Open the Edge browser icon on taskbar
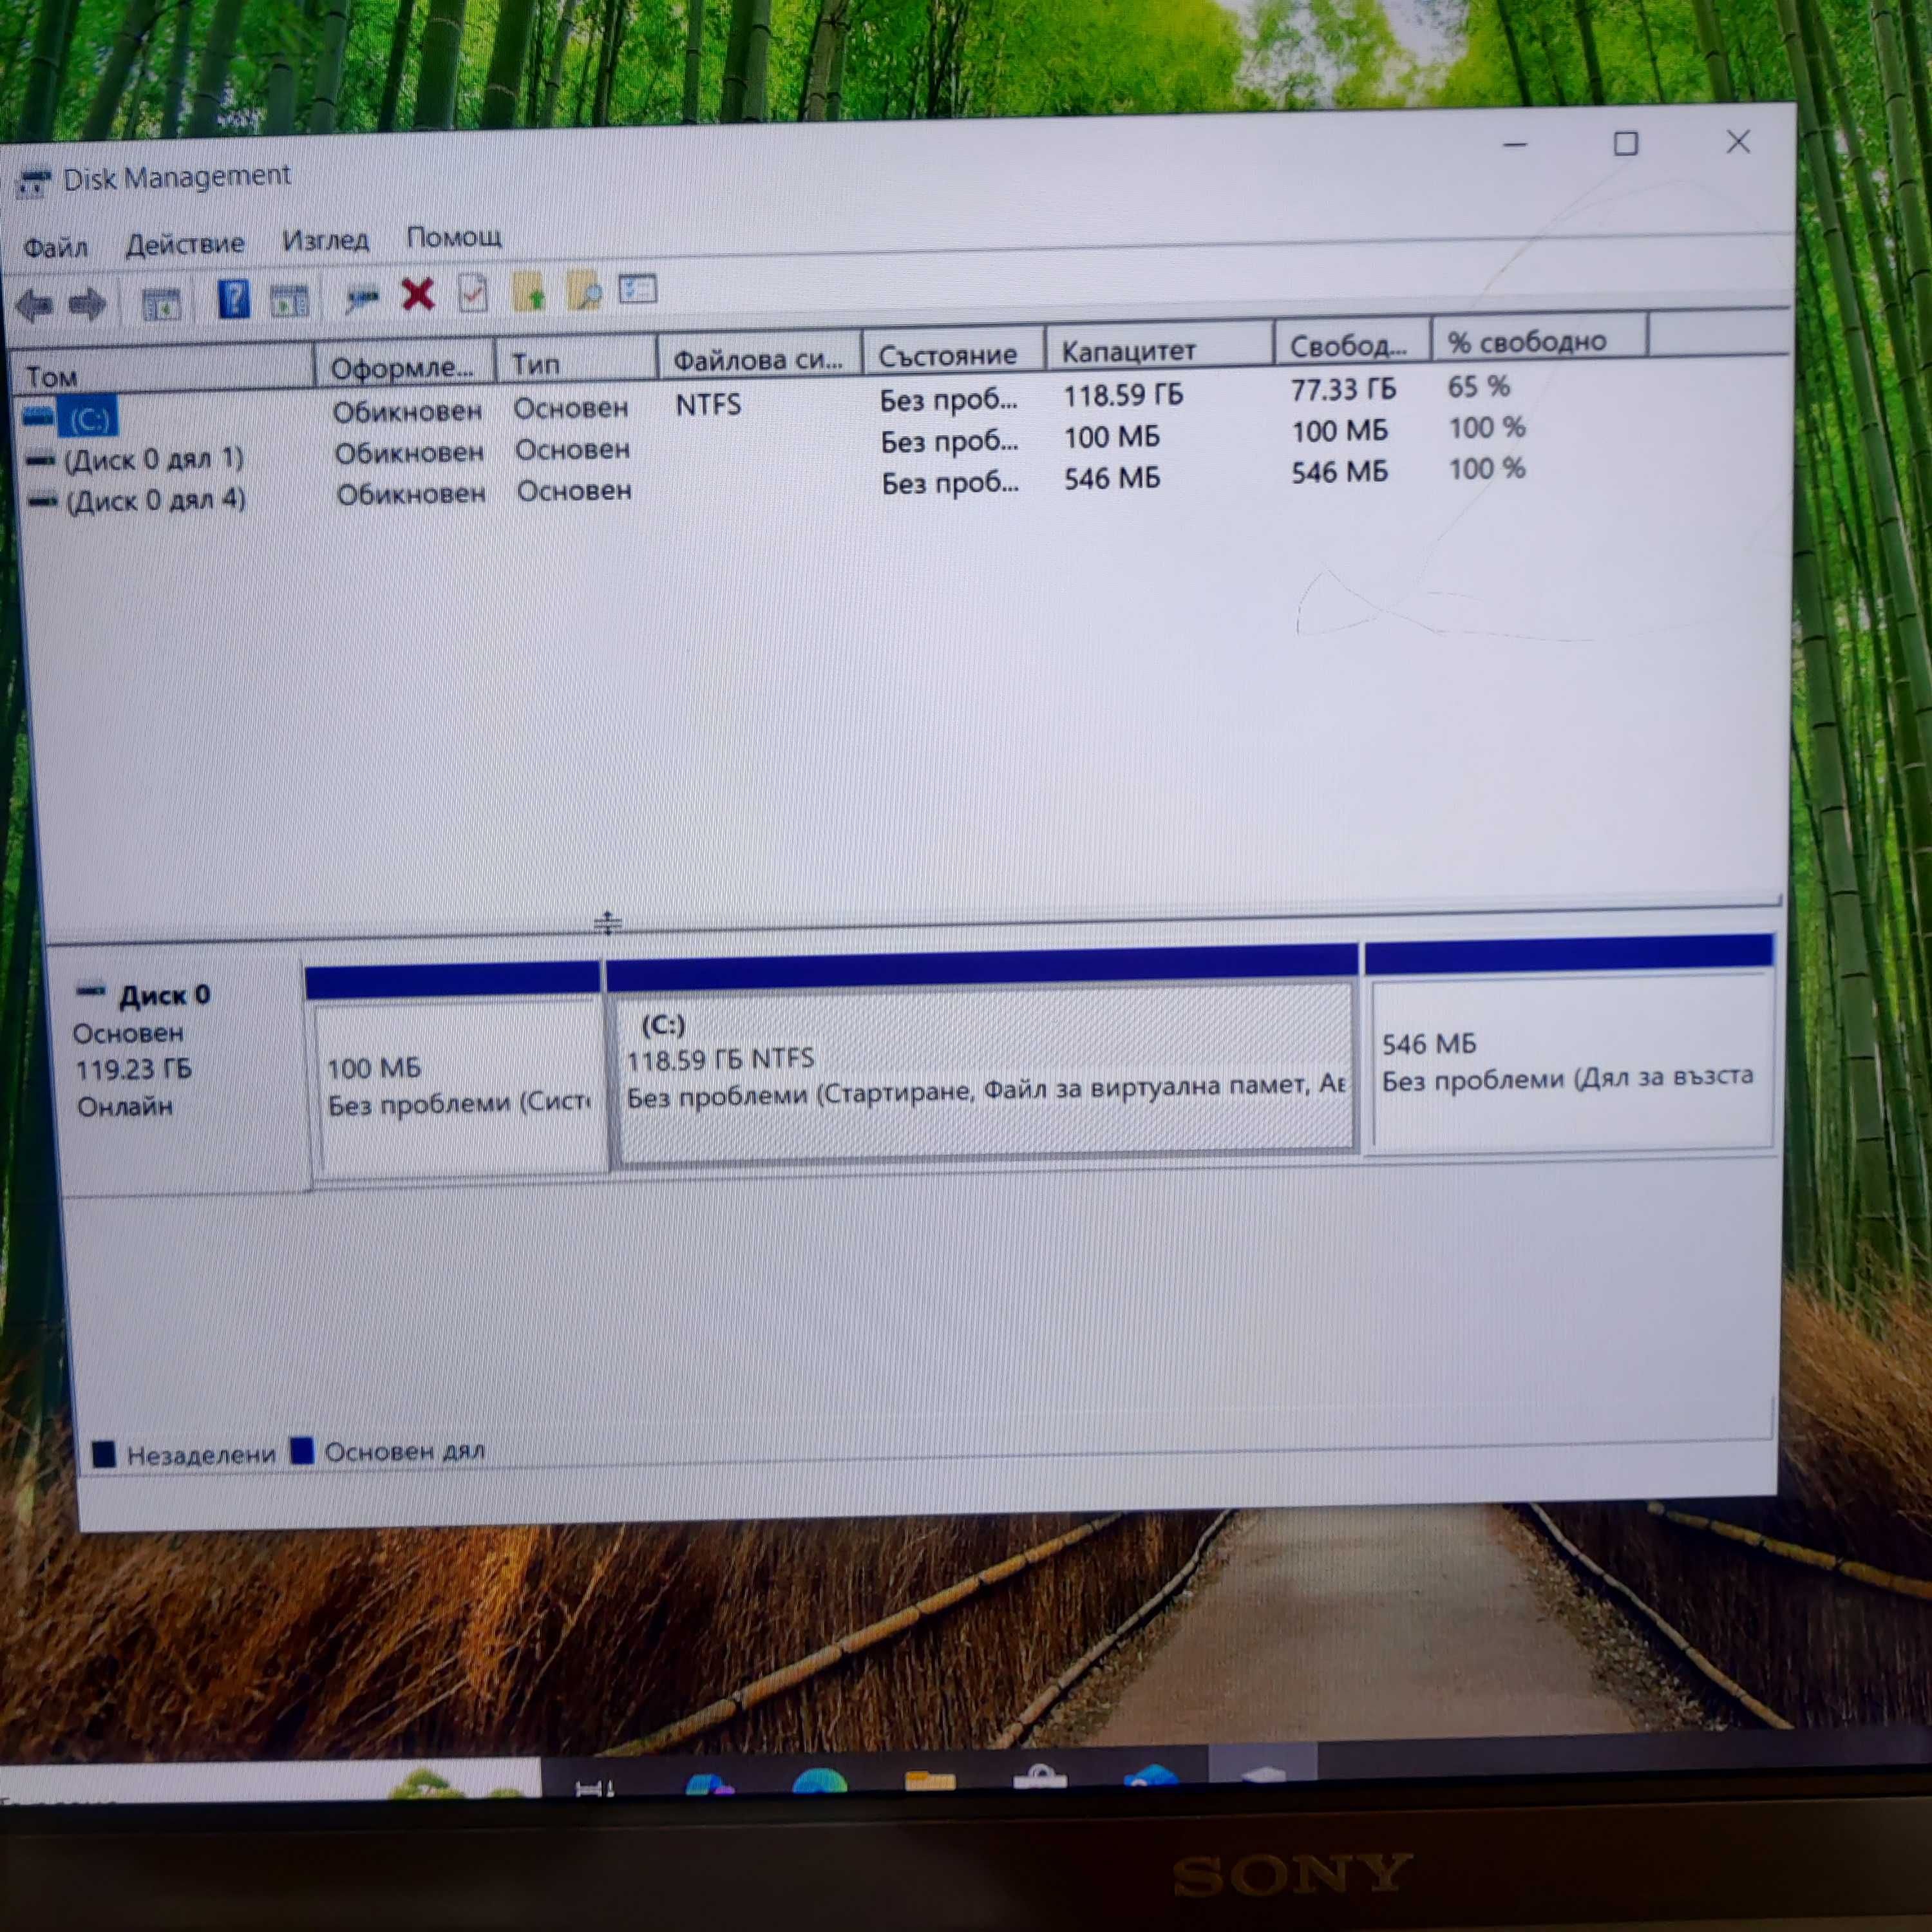Screen dimensions: 1932x1932 coord(819,1782)
